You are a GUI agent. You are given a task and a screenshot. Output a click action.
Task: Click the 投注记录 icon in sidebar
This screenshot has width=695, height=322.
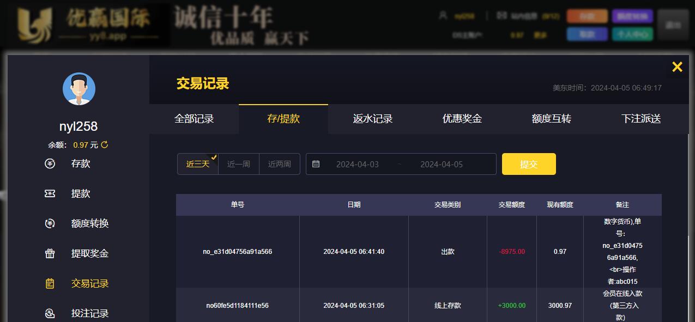[50, 313]
